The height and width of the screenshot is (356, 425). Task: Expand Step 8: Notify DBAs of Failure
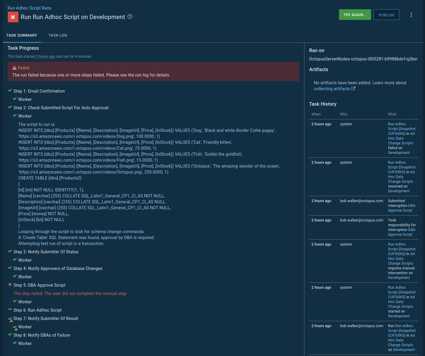coord(42,335)
